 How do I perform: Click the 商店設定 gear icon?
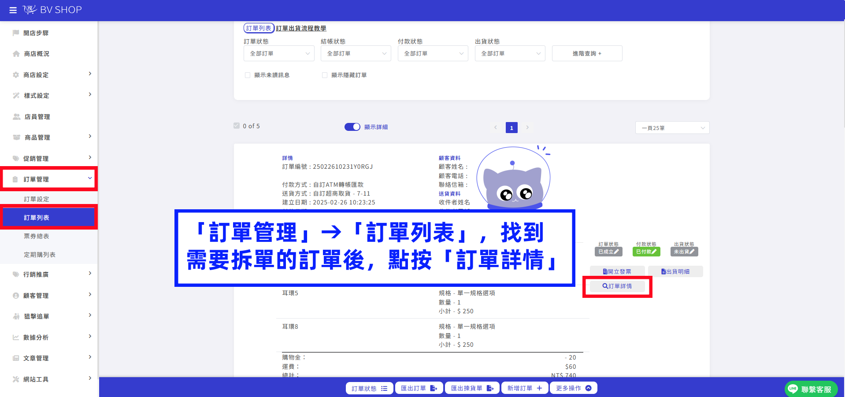[16, 75]
